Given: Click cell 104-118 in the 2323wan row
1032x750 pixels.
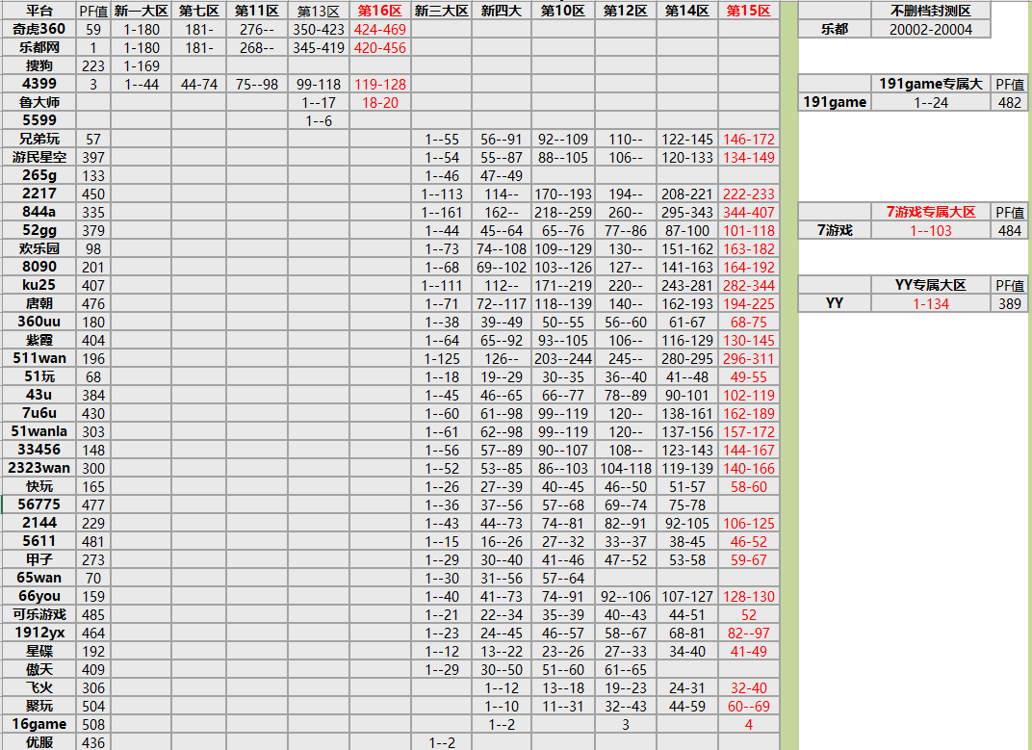Looking at the screenshot, I should 625,468.
